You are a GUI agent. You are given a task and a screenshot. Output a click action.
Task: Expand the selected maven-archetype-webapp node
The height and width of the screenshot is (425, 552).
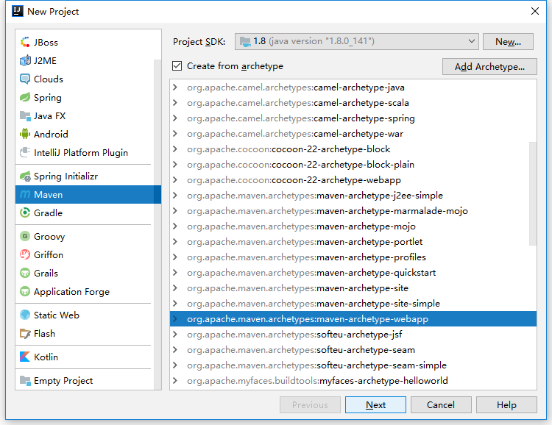coord(175,319)
